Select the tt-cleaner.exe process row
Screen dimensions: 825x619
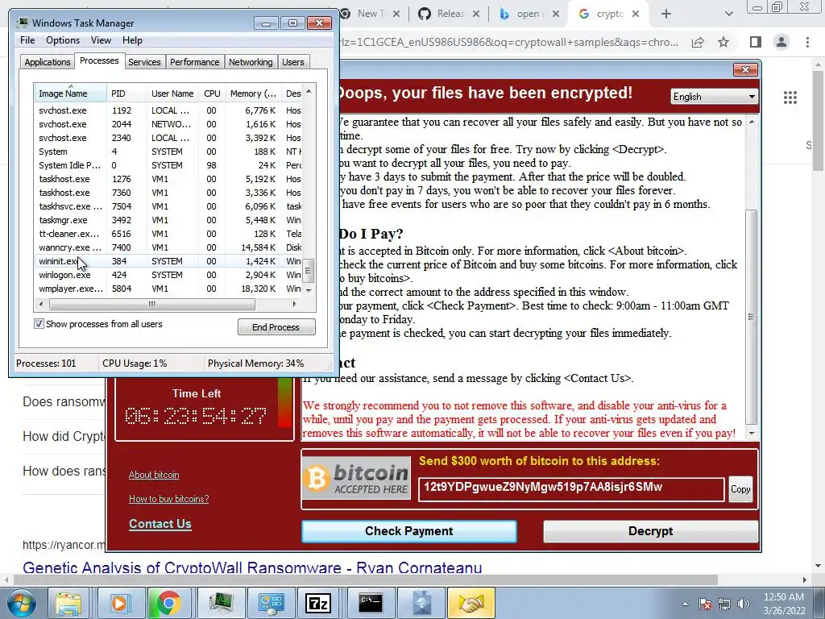[169, 234]
